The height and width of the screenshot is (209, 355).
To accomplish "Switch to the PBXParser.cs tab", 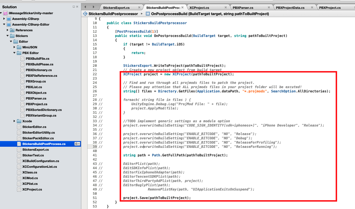I will click(x=251, y=8).
